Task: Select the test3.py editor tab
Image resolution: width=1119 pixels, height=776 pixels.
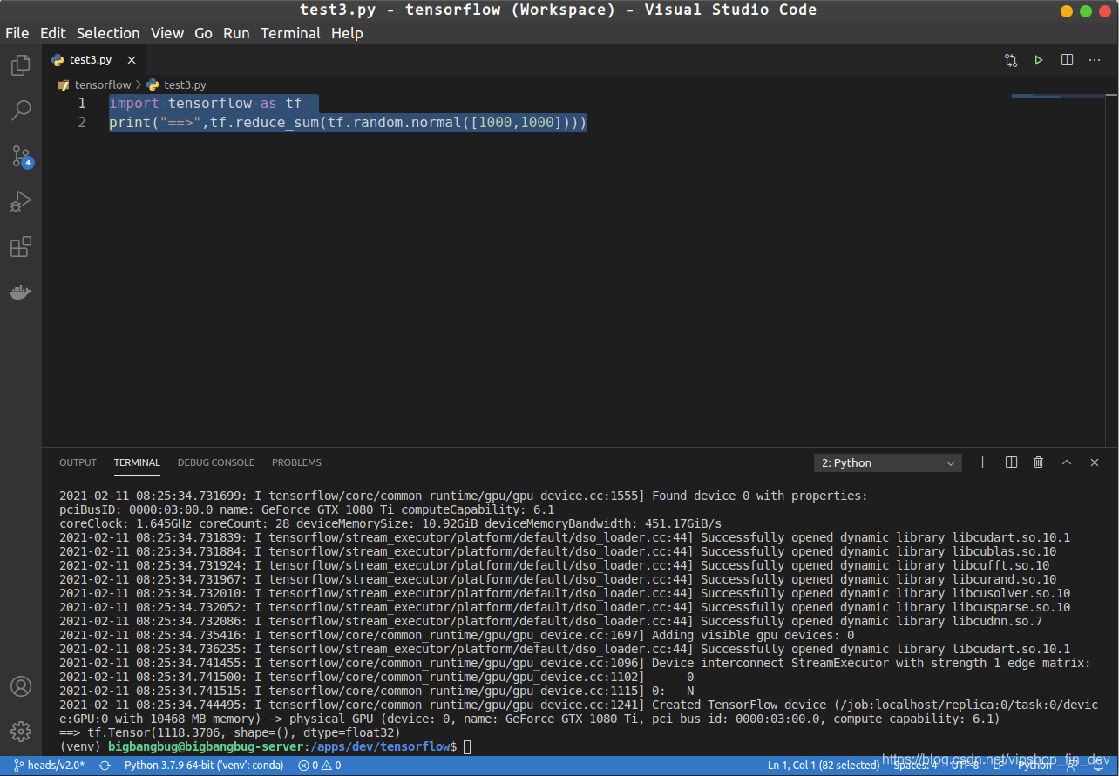Action: tap(95, 60)
